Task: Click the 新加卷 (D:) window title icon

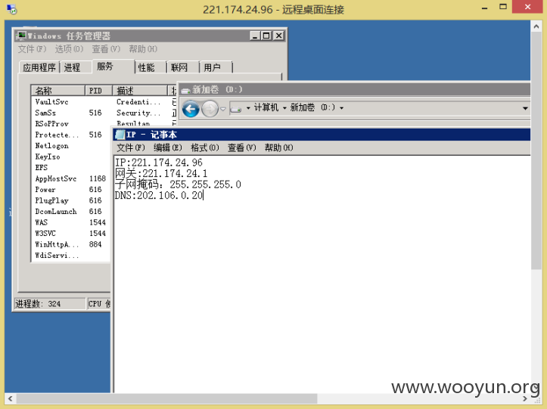Action: (185, 90)
